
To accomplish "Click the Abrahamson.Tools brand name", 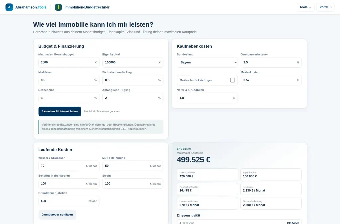I will click(x=31, y=7).
